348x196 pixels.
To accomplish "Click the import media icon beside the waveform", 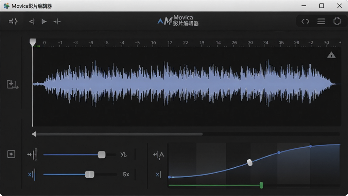I will click(13, 84).
